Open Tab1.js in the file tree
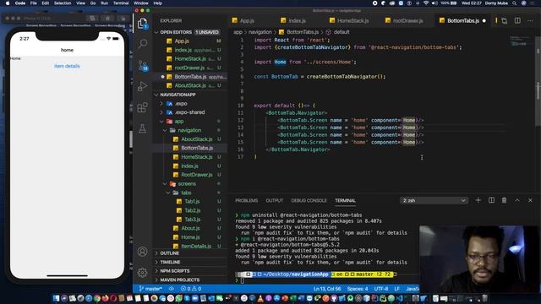Image resolution: width=541 pixels, height=304 pixels. 192,202
